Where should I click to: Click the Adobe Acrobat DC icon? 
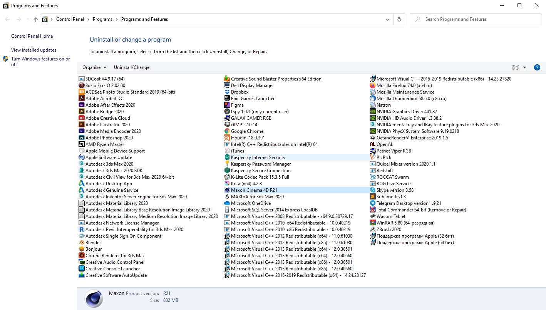point(81,99)
